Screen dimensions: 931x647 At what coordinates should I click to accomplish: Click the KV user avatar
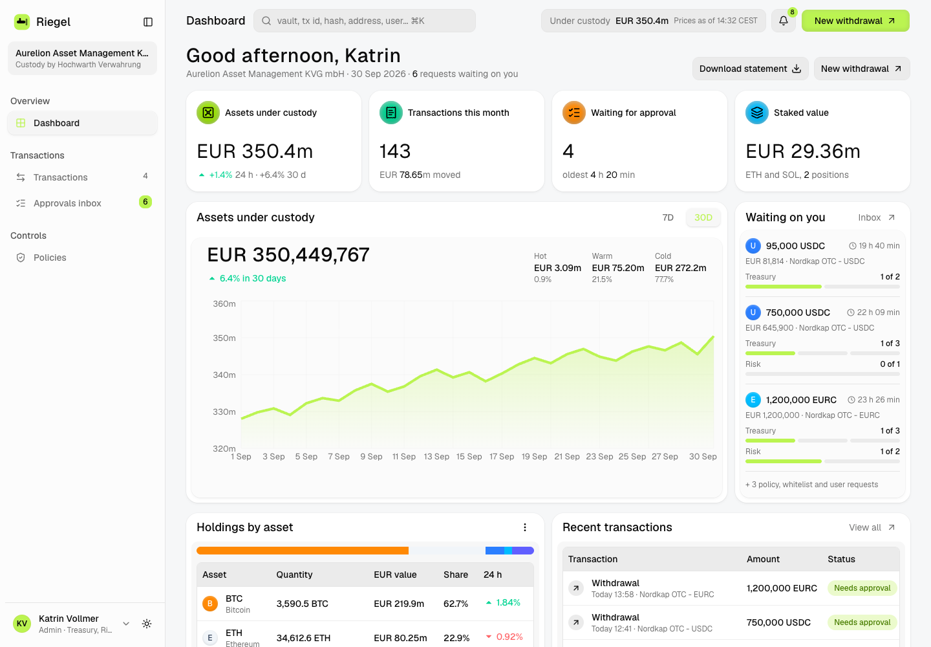tap(22, 624)
